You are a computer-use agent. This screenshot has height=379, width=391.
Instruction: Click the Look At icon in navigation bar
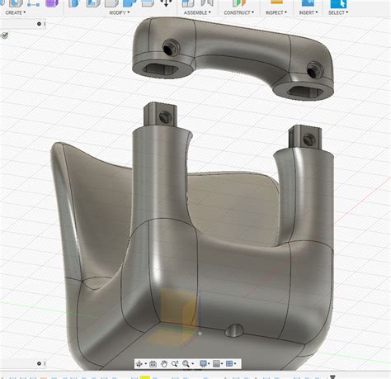153,364
